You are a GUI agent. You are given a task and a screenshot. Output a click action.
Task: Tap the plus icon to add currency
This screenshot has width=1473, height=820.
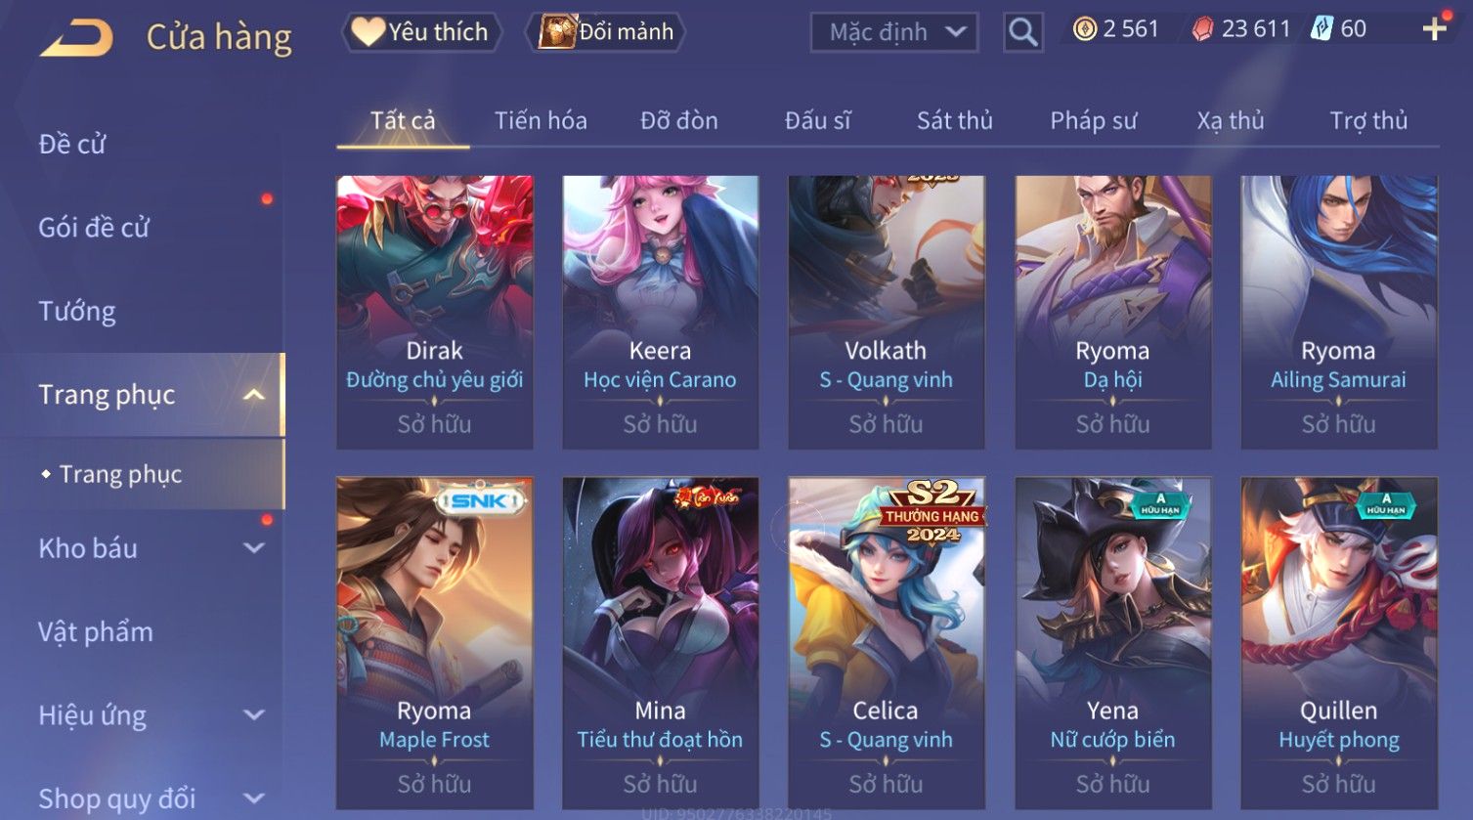(1434, 29)
